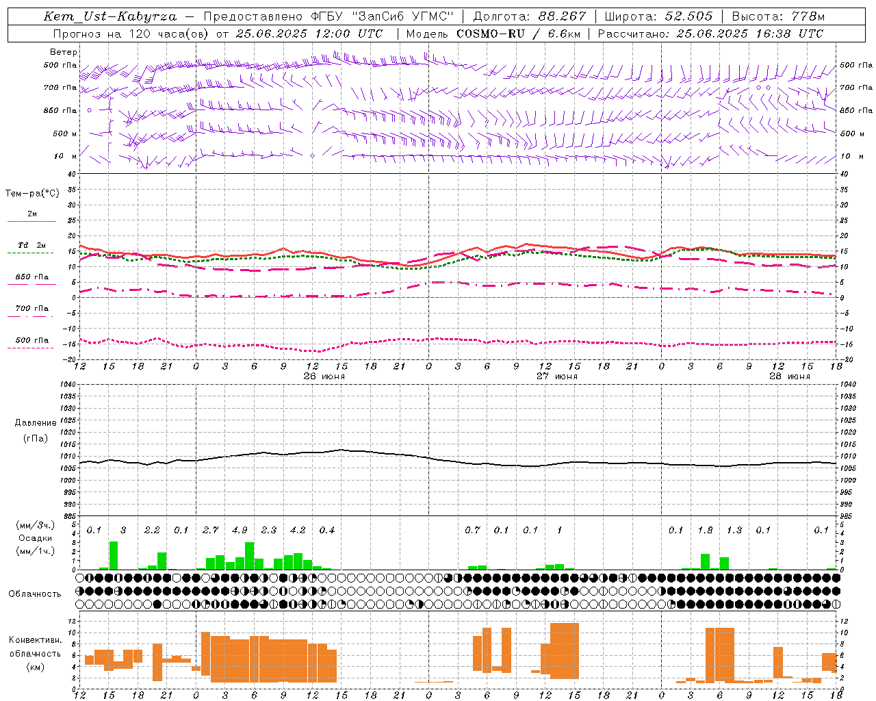
Task: Click the 27 июня date label
Action: [x=556, y=377]
